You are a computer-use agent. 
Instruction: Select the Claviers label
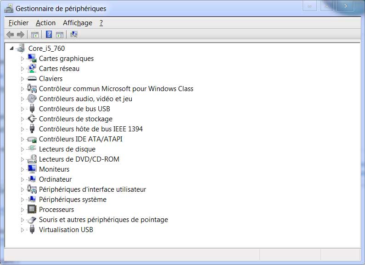click(x=51, y=79)
